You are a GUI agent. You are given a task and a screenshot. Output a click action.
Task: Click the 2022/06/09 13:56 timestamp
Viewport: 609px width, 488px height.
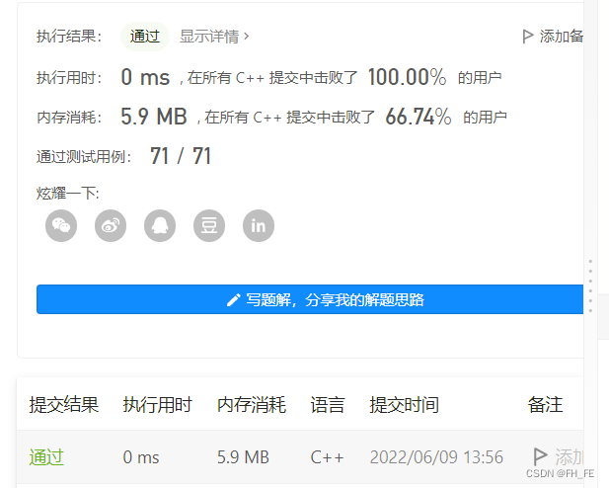coord(436,457)
